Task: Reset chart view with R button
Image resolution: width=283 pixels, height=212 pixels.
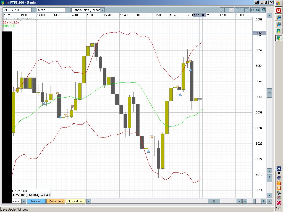Action: (x=269, y=201)
